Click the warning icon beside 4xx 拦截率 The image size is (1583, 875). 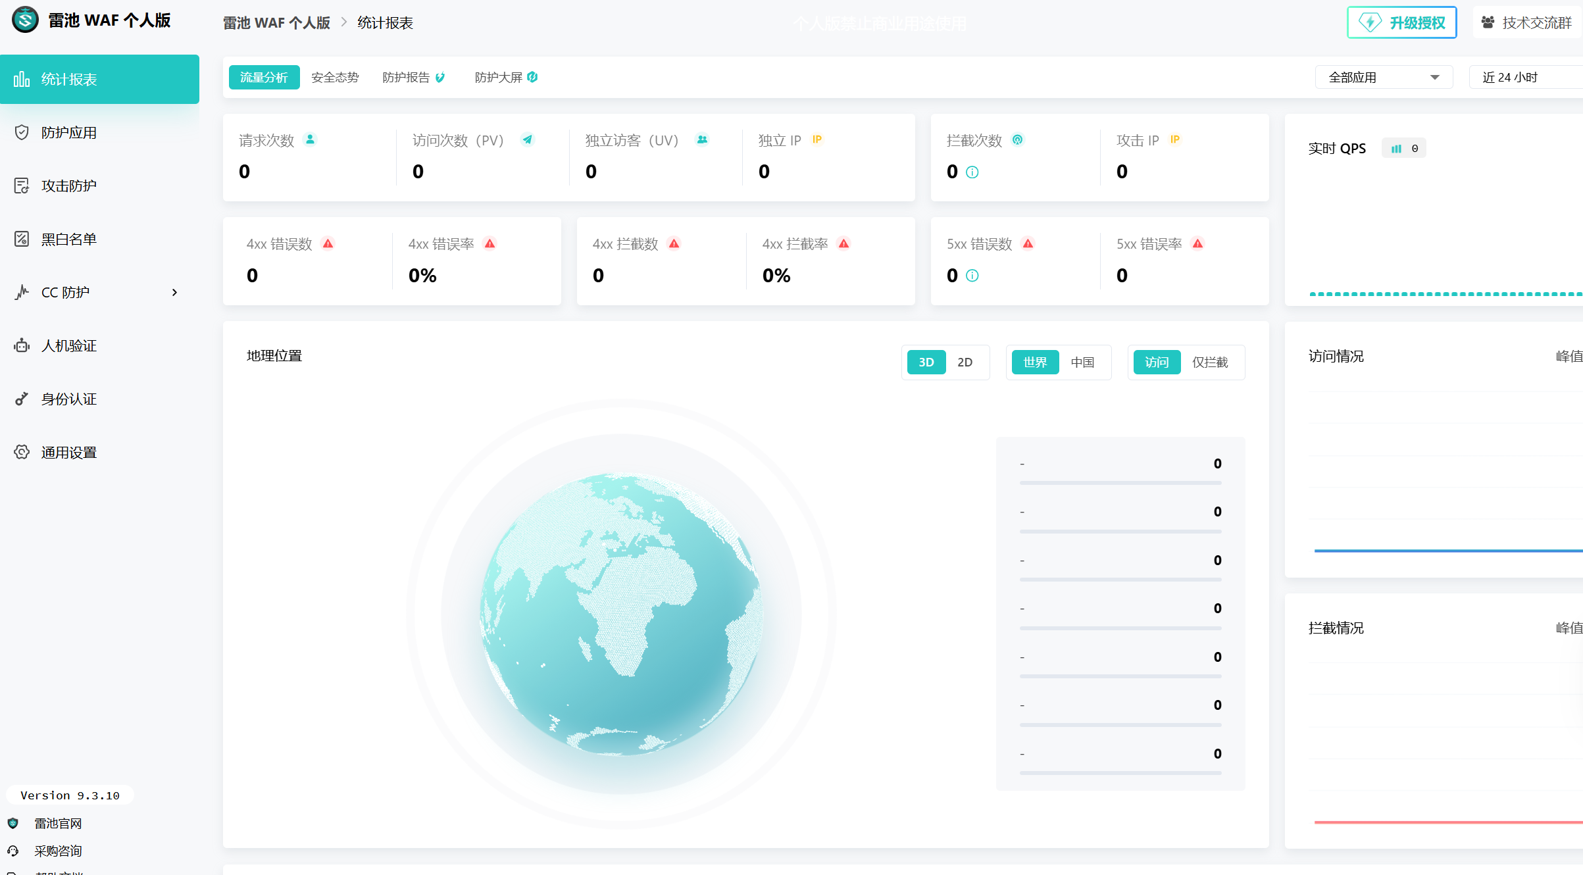click(x=843, y=243)
